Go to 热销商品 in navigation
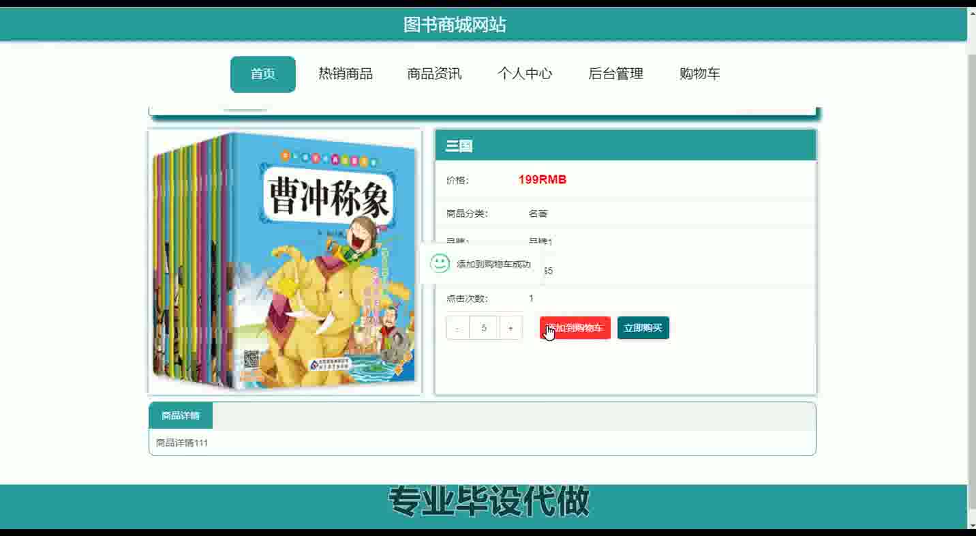The image size is (976, 536). pos(346,74)
